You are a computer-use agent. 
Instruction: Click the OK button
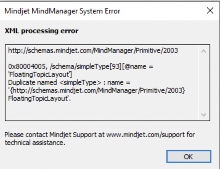click(x=188, y=156)
